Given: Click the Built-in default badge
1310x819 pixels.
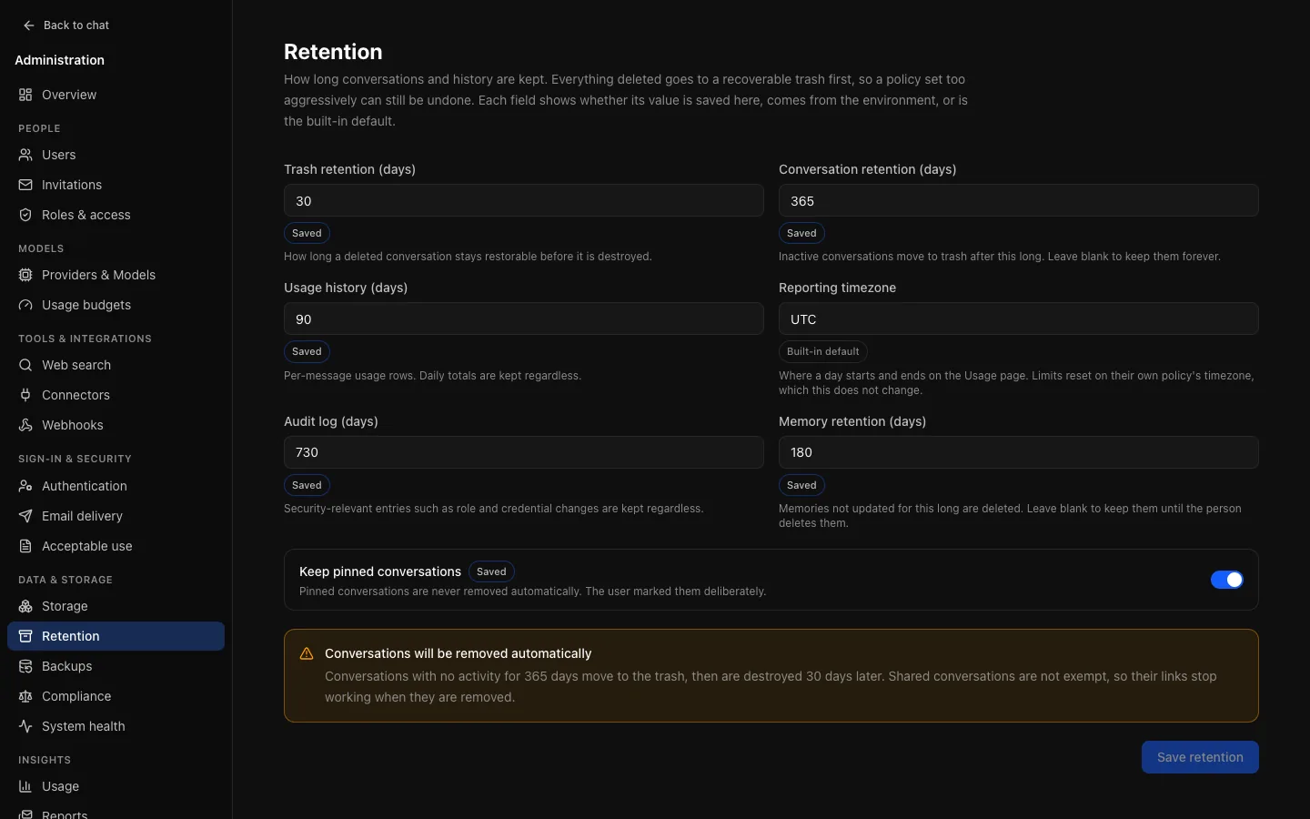Looking at the screenshot, I should pyautogui.click(x=823, y=351).
